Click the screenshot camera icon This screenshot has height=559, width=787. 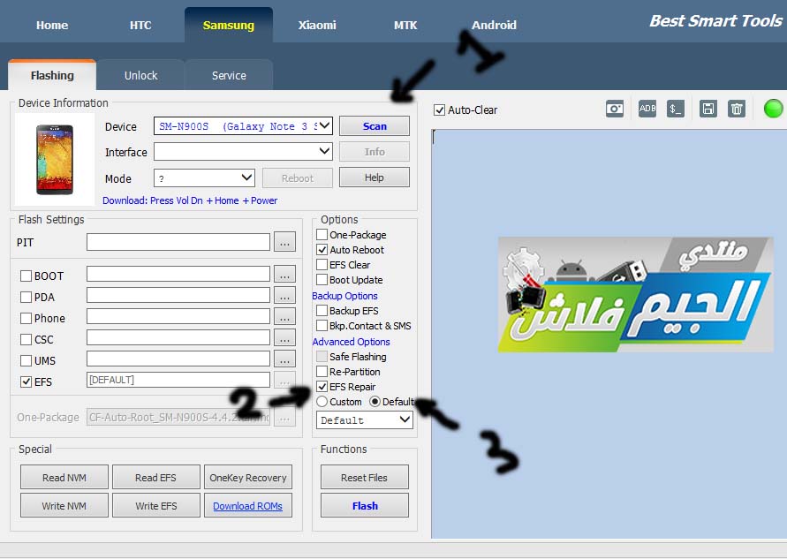tap(615, 109)
